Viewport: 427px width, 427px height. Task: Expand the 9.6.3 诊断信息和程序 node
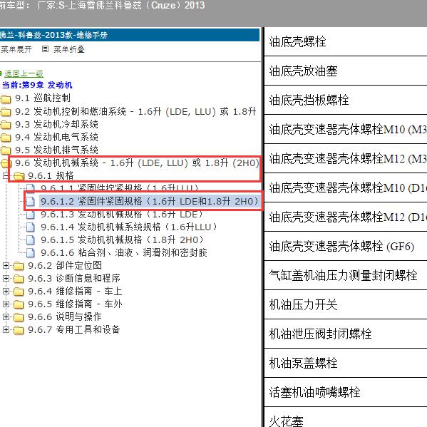click(6, 278)
